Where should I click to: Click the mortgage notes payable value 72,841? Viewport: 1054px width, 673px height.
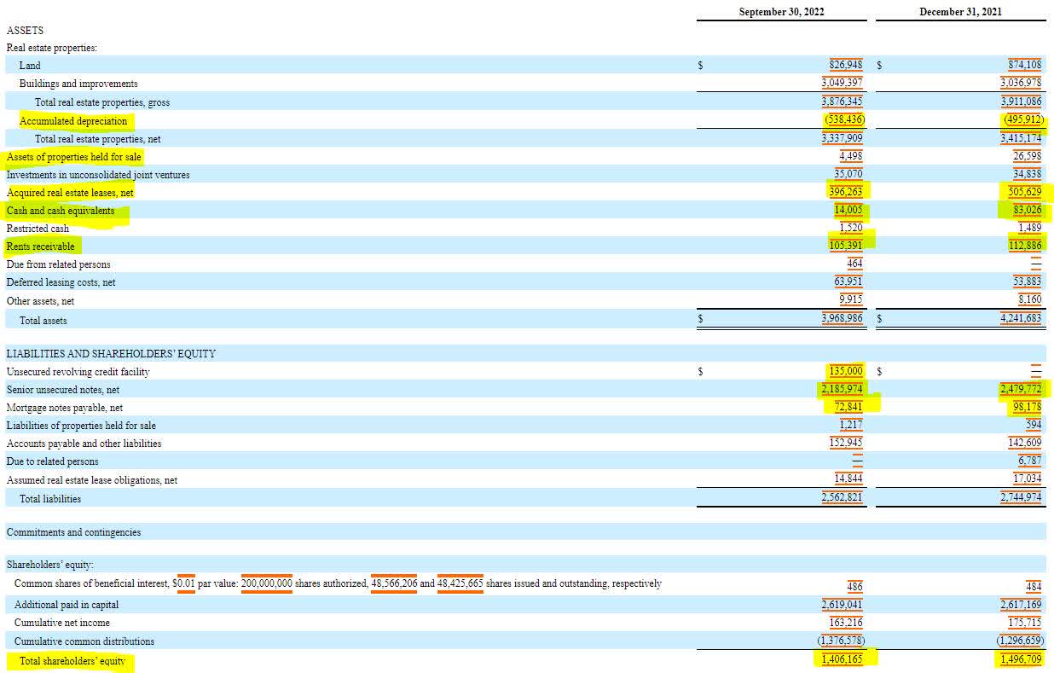848,407
